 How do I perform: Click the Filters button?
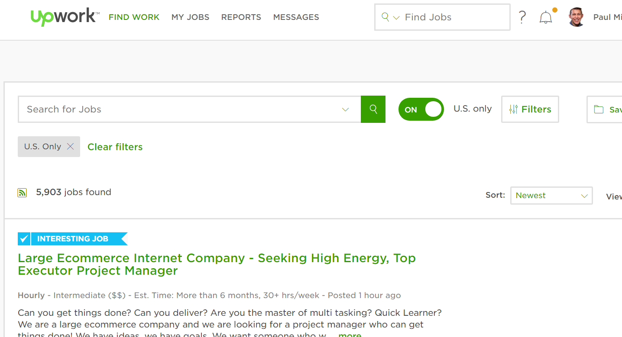(x=530, y=109)
